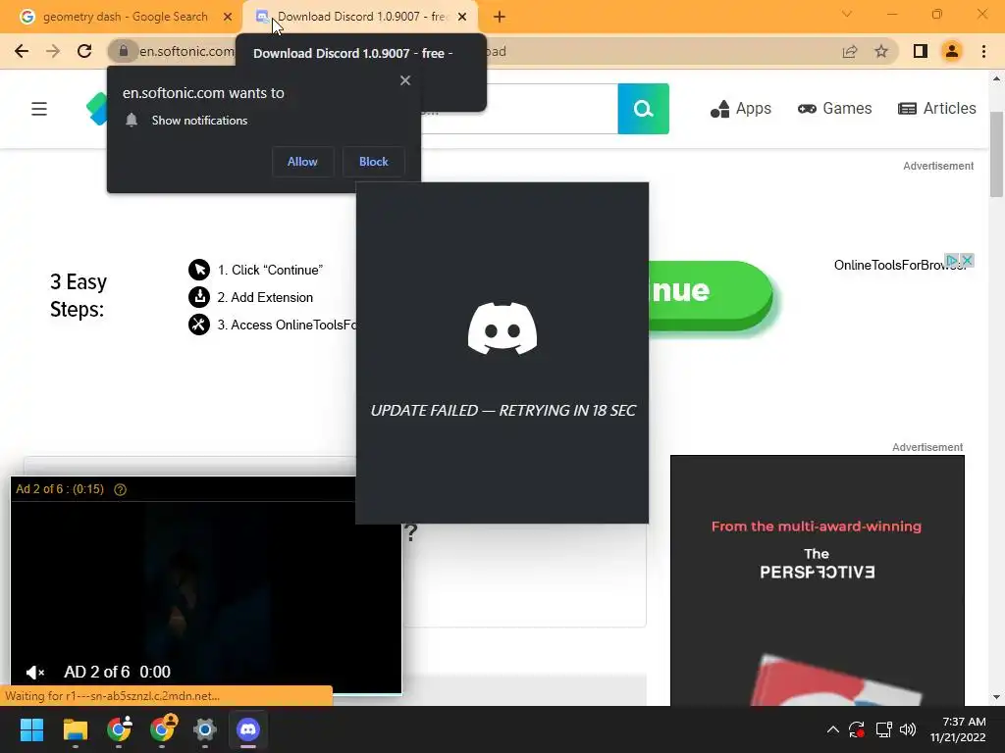Close the geometry dash Google Search tab

(228, 17)
